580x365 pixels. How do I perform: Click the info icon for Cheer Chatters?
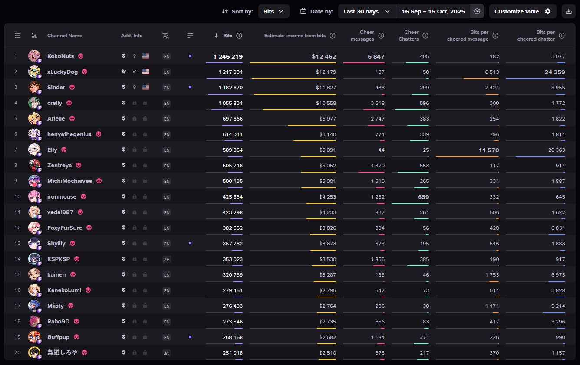pyautogui.click(x=425, y=36)
